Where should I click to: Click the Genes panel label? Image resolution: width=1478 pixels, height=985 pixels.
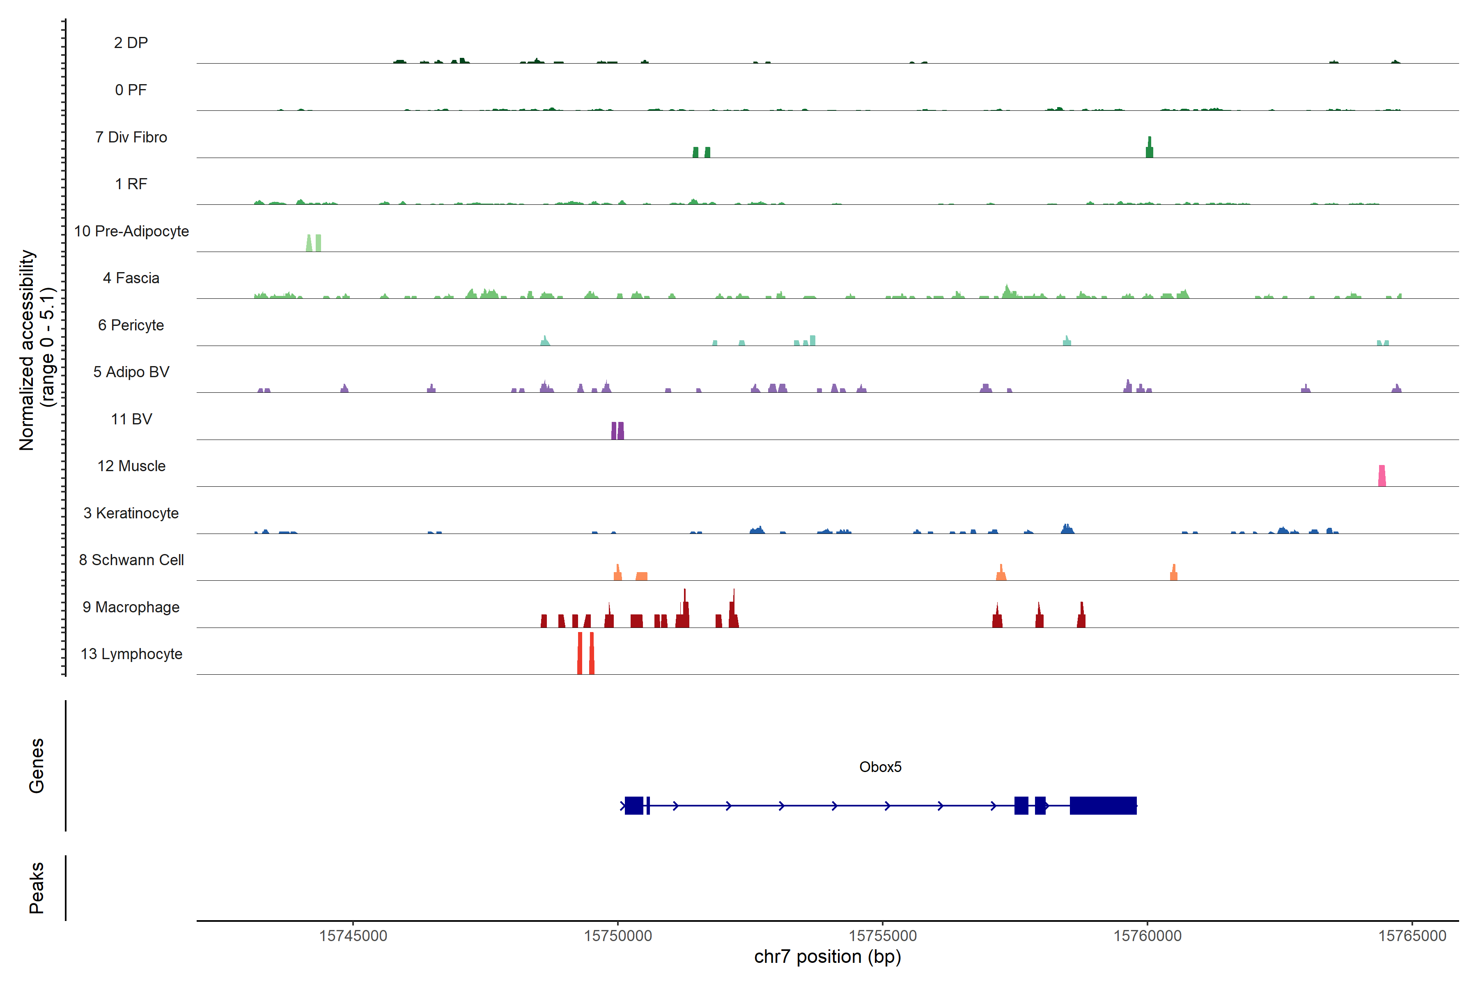pos(37,766)
